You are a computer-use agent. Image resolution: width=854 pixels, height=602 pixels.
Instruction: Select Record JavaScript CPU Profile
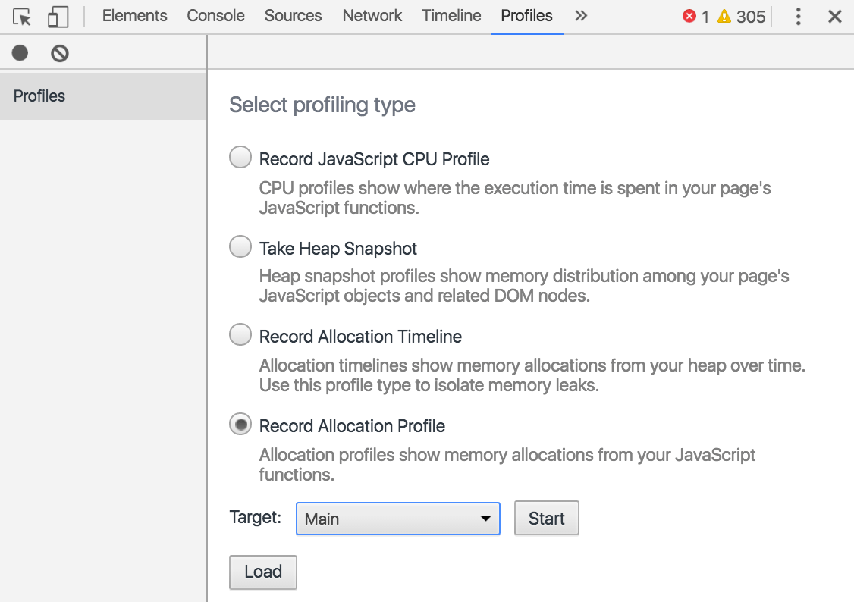(240, 157)
